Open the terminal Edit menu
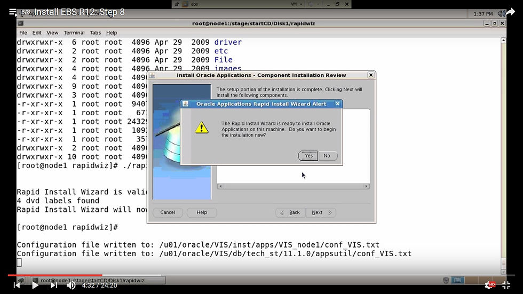Screen dimensions: 523x294 tap(37, 33)
